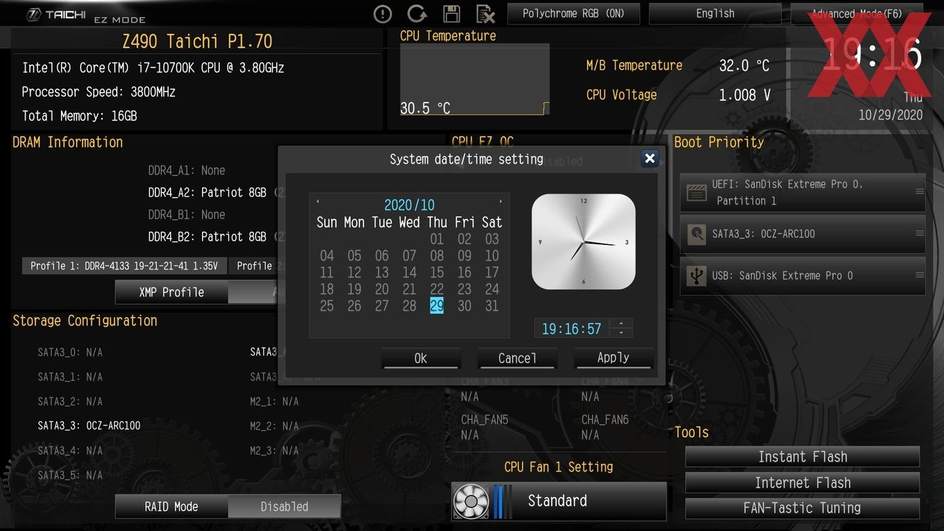The height and width of the screenshot is (531, 944).
Task: Toggle Polychrome RGB (ON) button
Action: pyautogui.click(x=573, y=13)
